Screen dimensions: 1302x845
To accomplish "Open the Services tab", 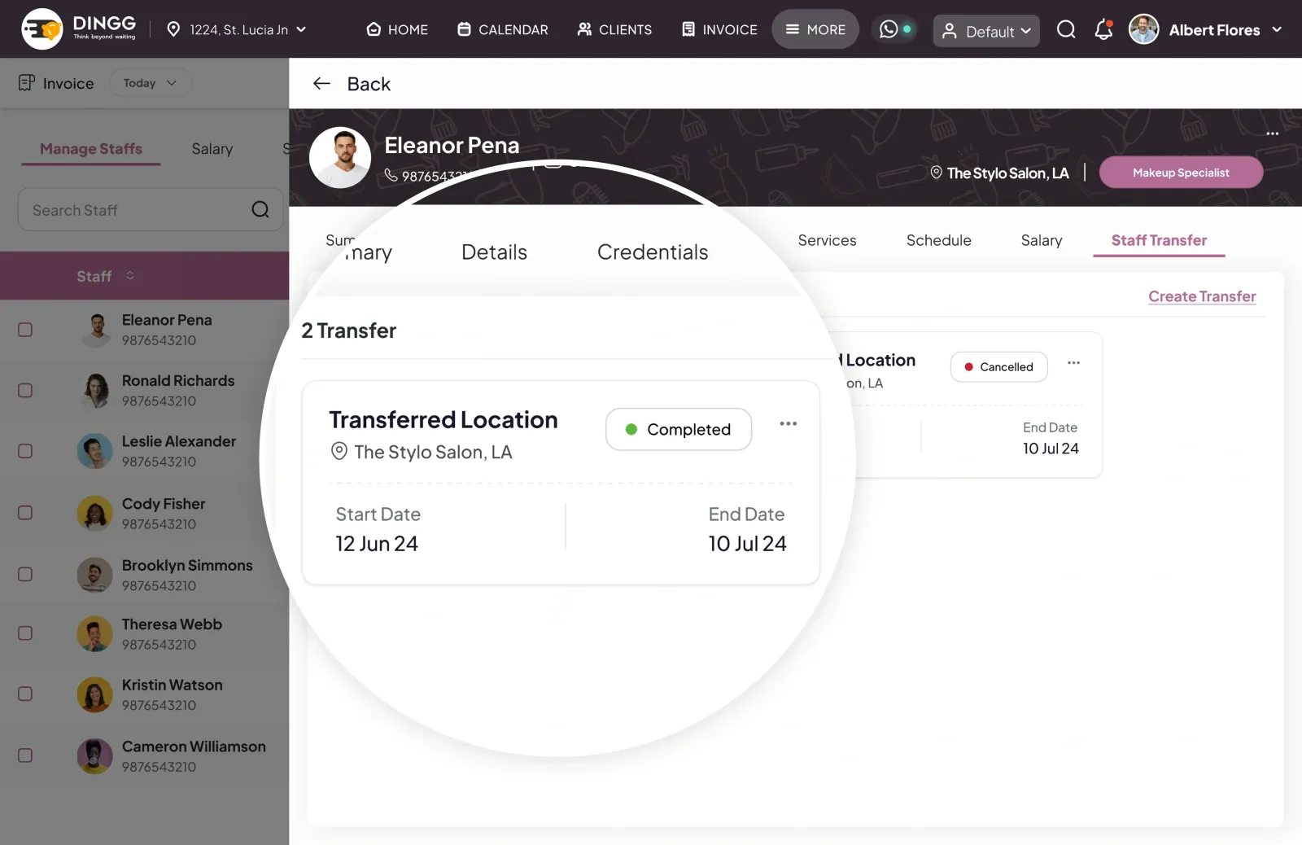I will pos(827,240).
